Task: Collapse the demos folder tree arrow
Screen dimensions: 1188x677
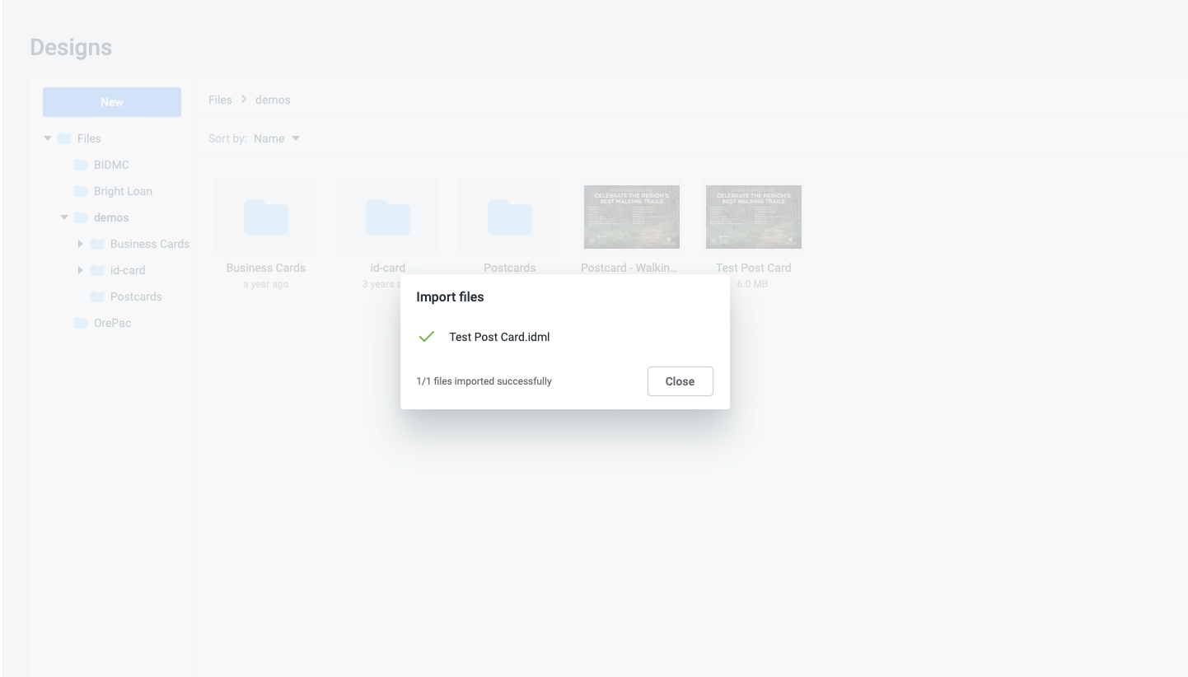Action: [64, 217]
